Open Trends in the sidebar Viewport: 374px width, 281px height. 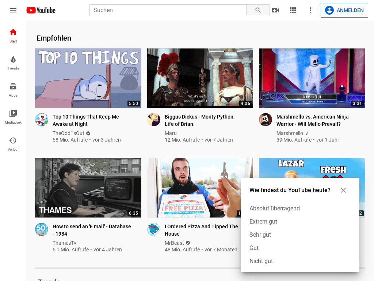13,63
